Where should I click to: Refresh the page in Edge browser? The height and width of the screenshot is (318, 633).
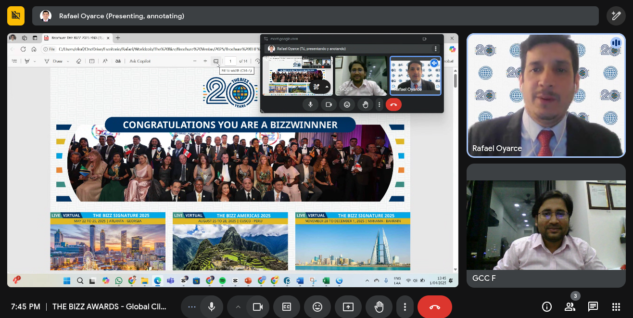[23, 49]
